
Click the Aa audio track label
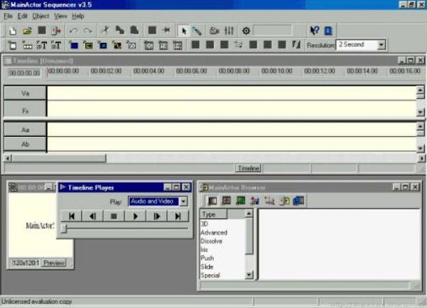pyautogui.click(x=25, y=129)
